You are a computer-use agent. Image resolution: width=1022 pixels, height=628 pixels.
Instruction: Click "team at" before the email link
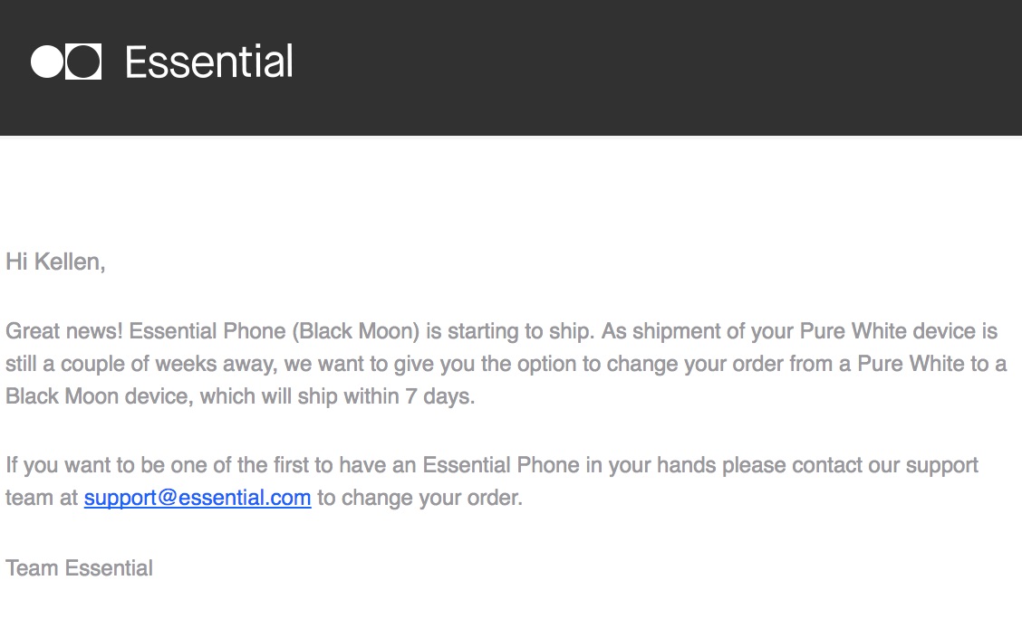(42, 498)
